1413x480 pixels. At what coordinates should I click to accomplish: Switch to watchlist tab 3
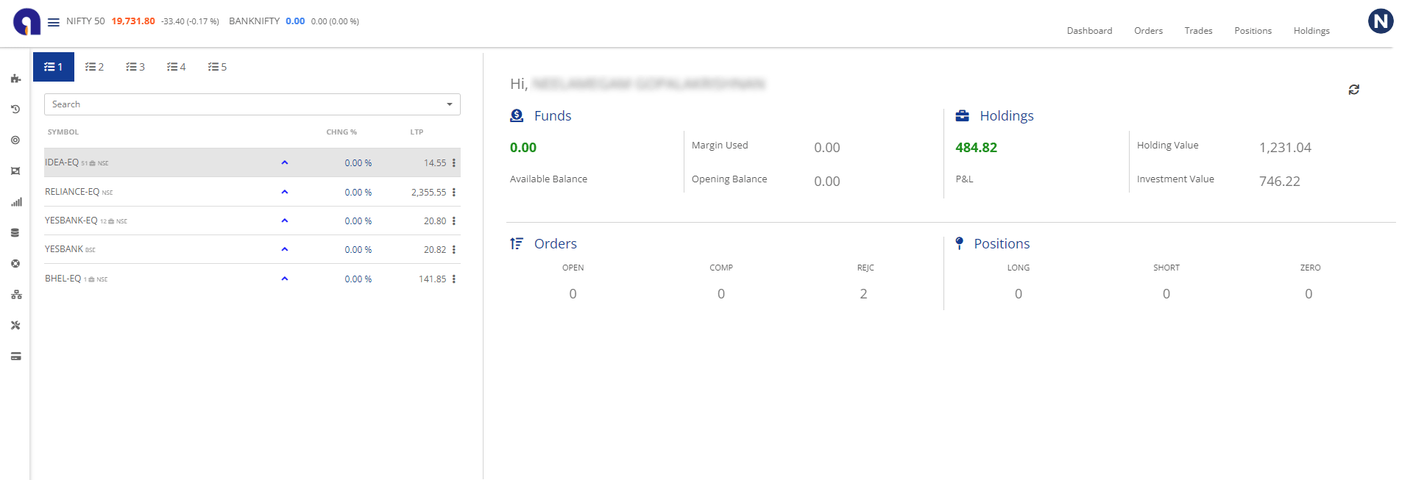click(135, 67)
